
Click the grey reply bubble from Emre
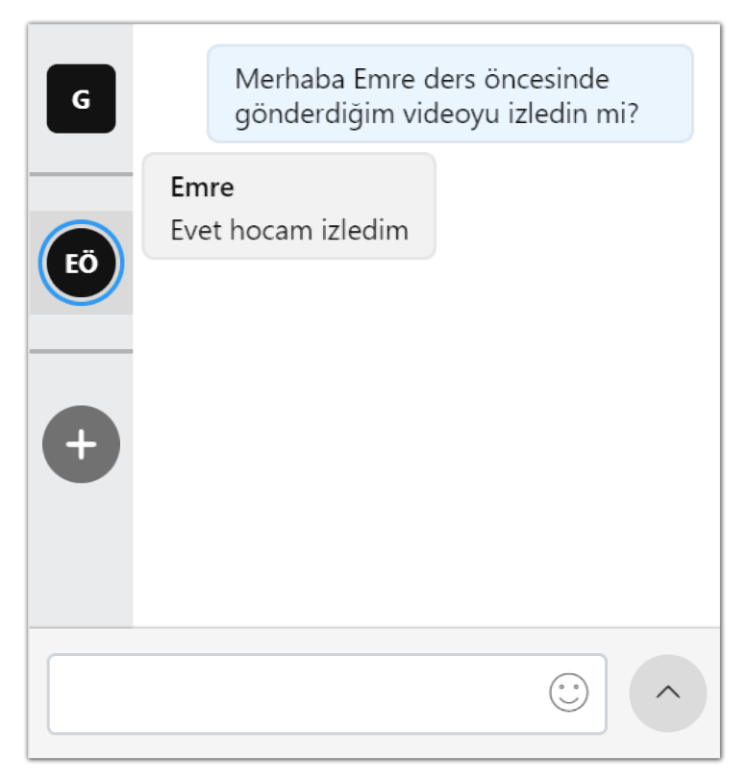click(289, 206)
